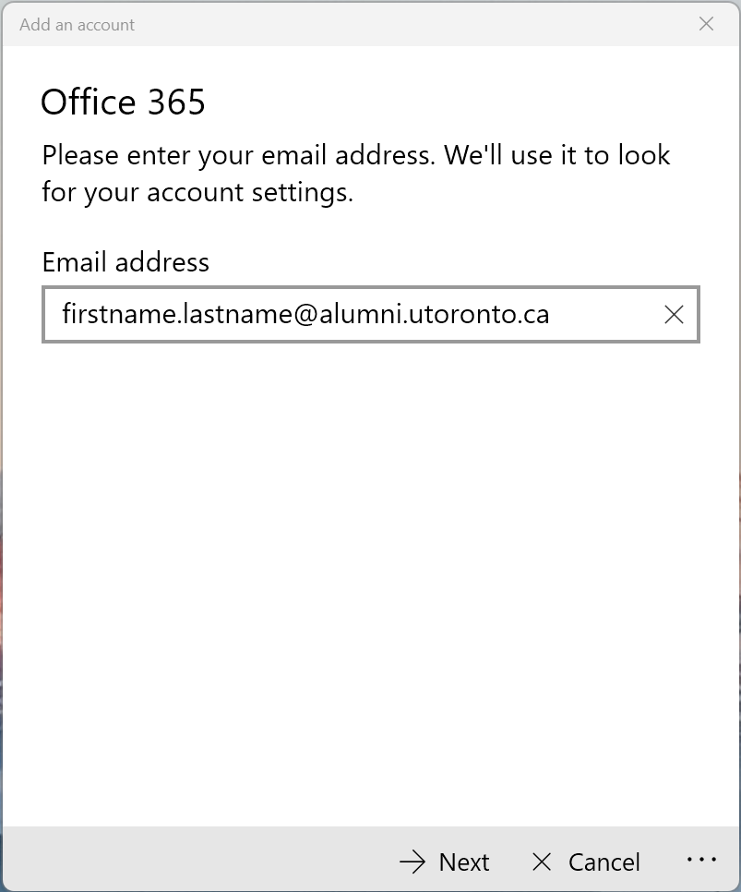The width and height of the screenshot is (741, 892).
Task: Close the Add an account window
Action: [706, 24]
